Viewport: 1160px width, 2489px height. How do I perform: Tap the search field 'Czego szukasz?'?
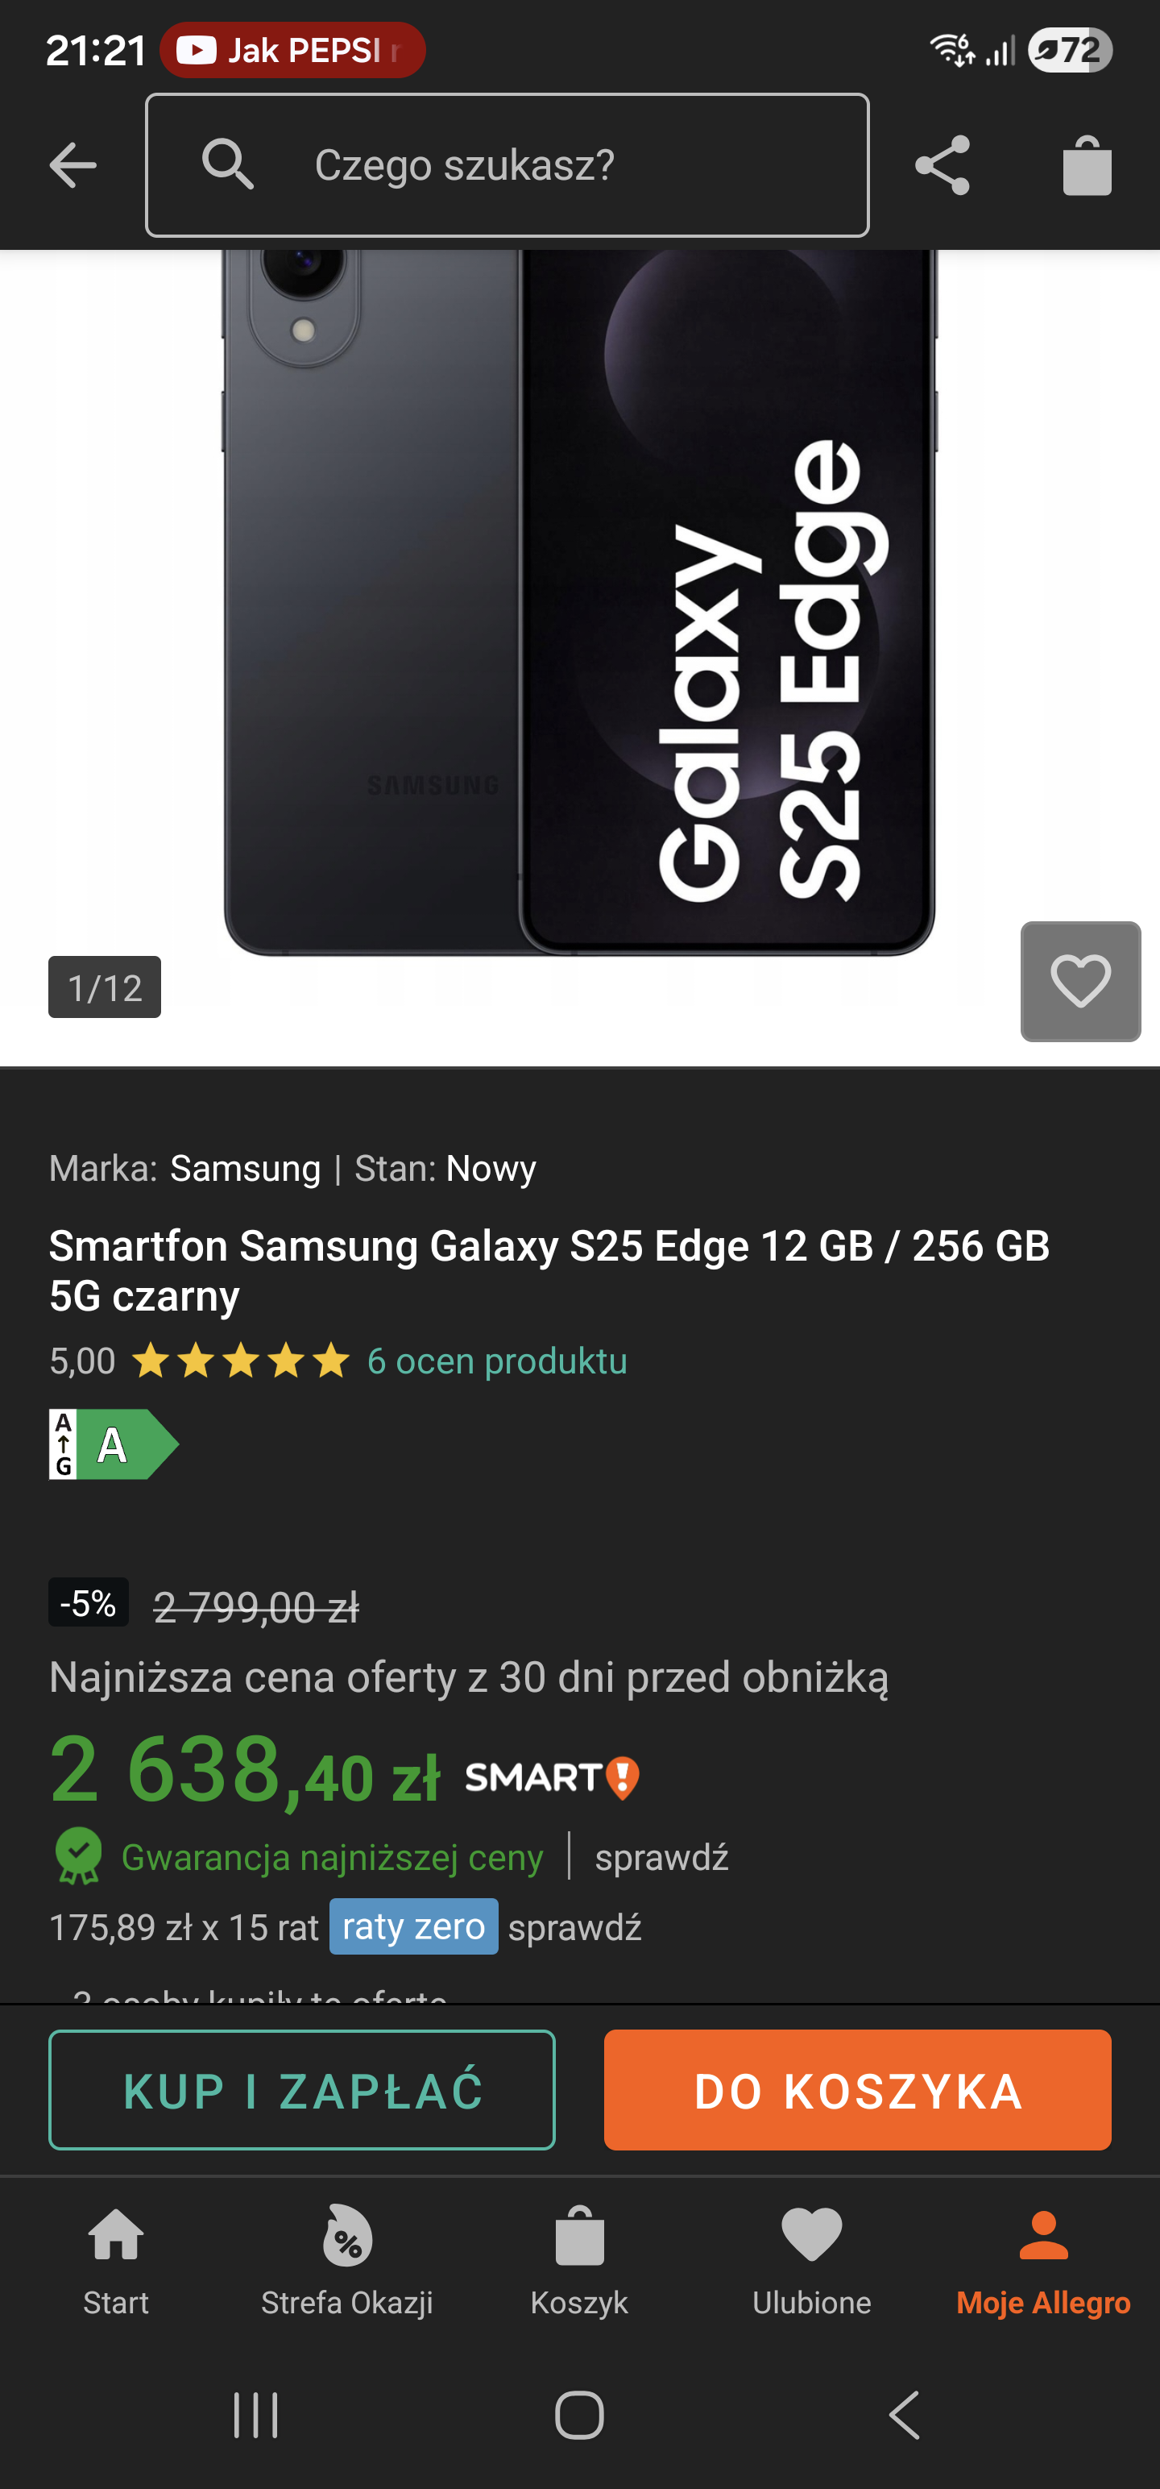coord(507,165)
